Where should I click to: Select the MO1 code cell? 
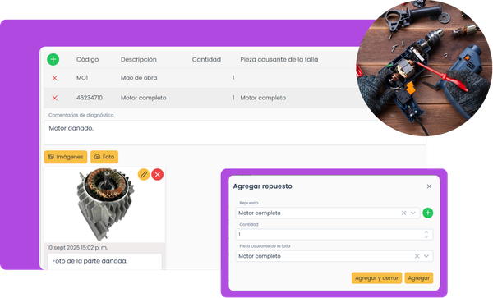tap(82, 78)
